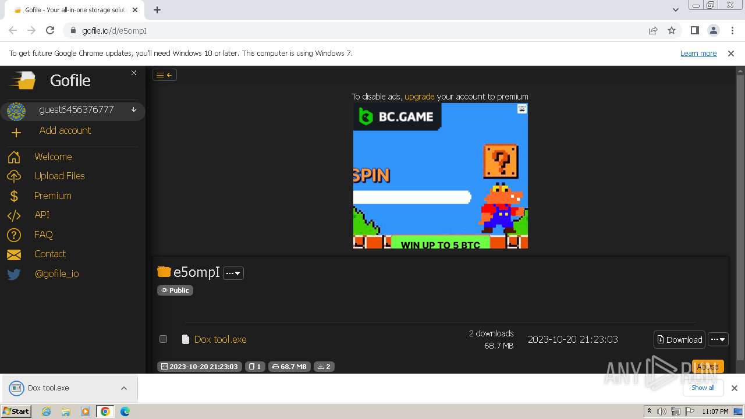Download the Dox tool.exe file
The width and height of the screenshot is (745, 419).
[679, 339]
